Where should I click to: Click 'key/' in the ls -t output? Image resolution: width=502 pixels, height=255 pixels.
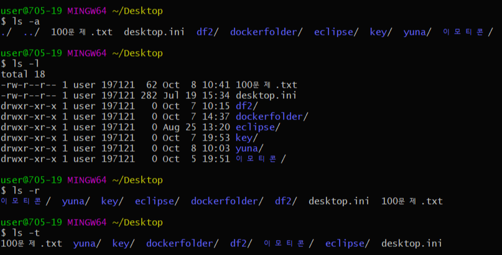coord(124,243)
